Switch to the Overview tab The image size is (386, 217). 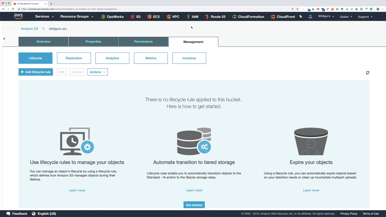(43, 42)
